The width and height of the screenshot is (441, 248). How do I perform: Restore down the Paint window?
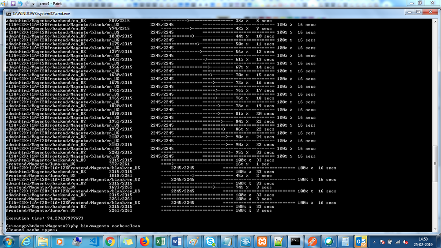[x=420, y=3]
